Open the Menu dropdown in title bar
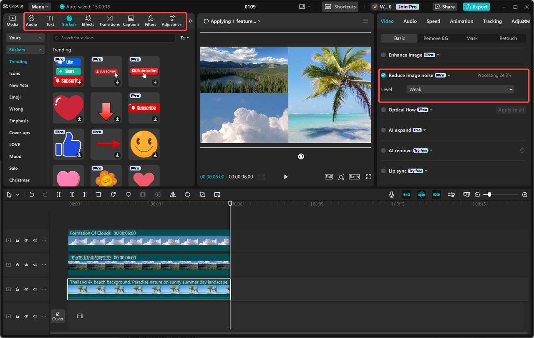The image size is (534, 338). click(40, 7)
